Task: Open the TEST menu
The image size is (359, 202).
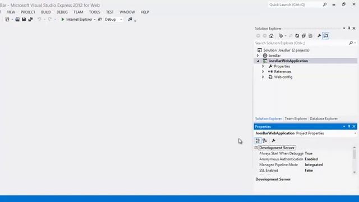Action: (110, 12)
